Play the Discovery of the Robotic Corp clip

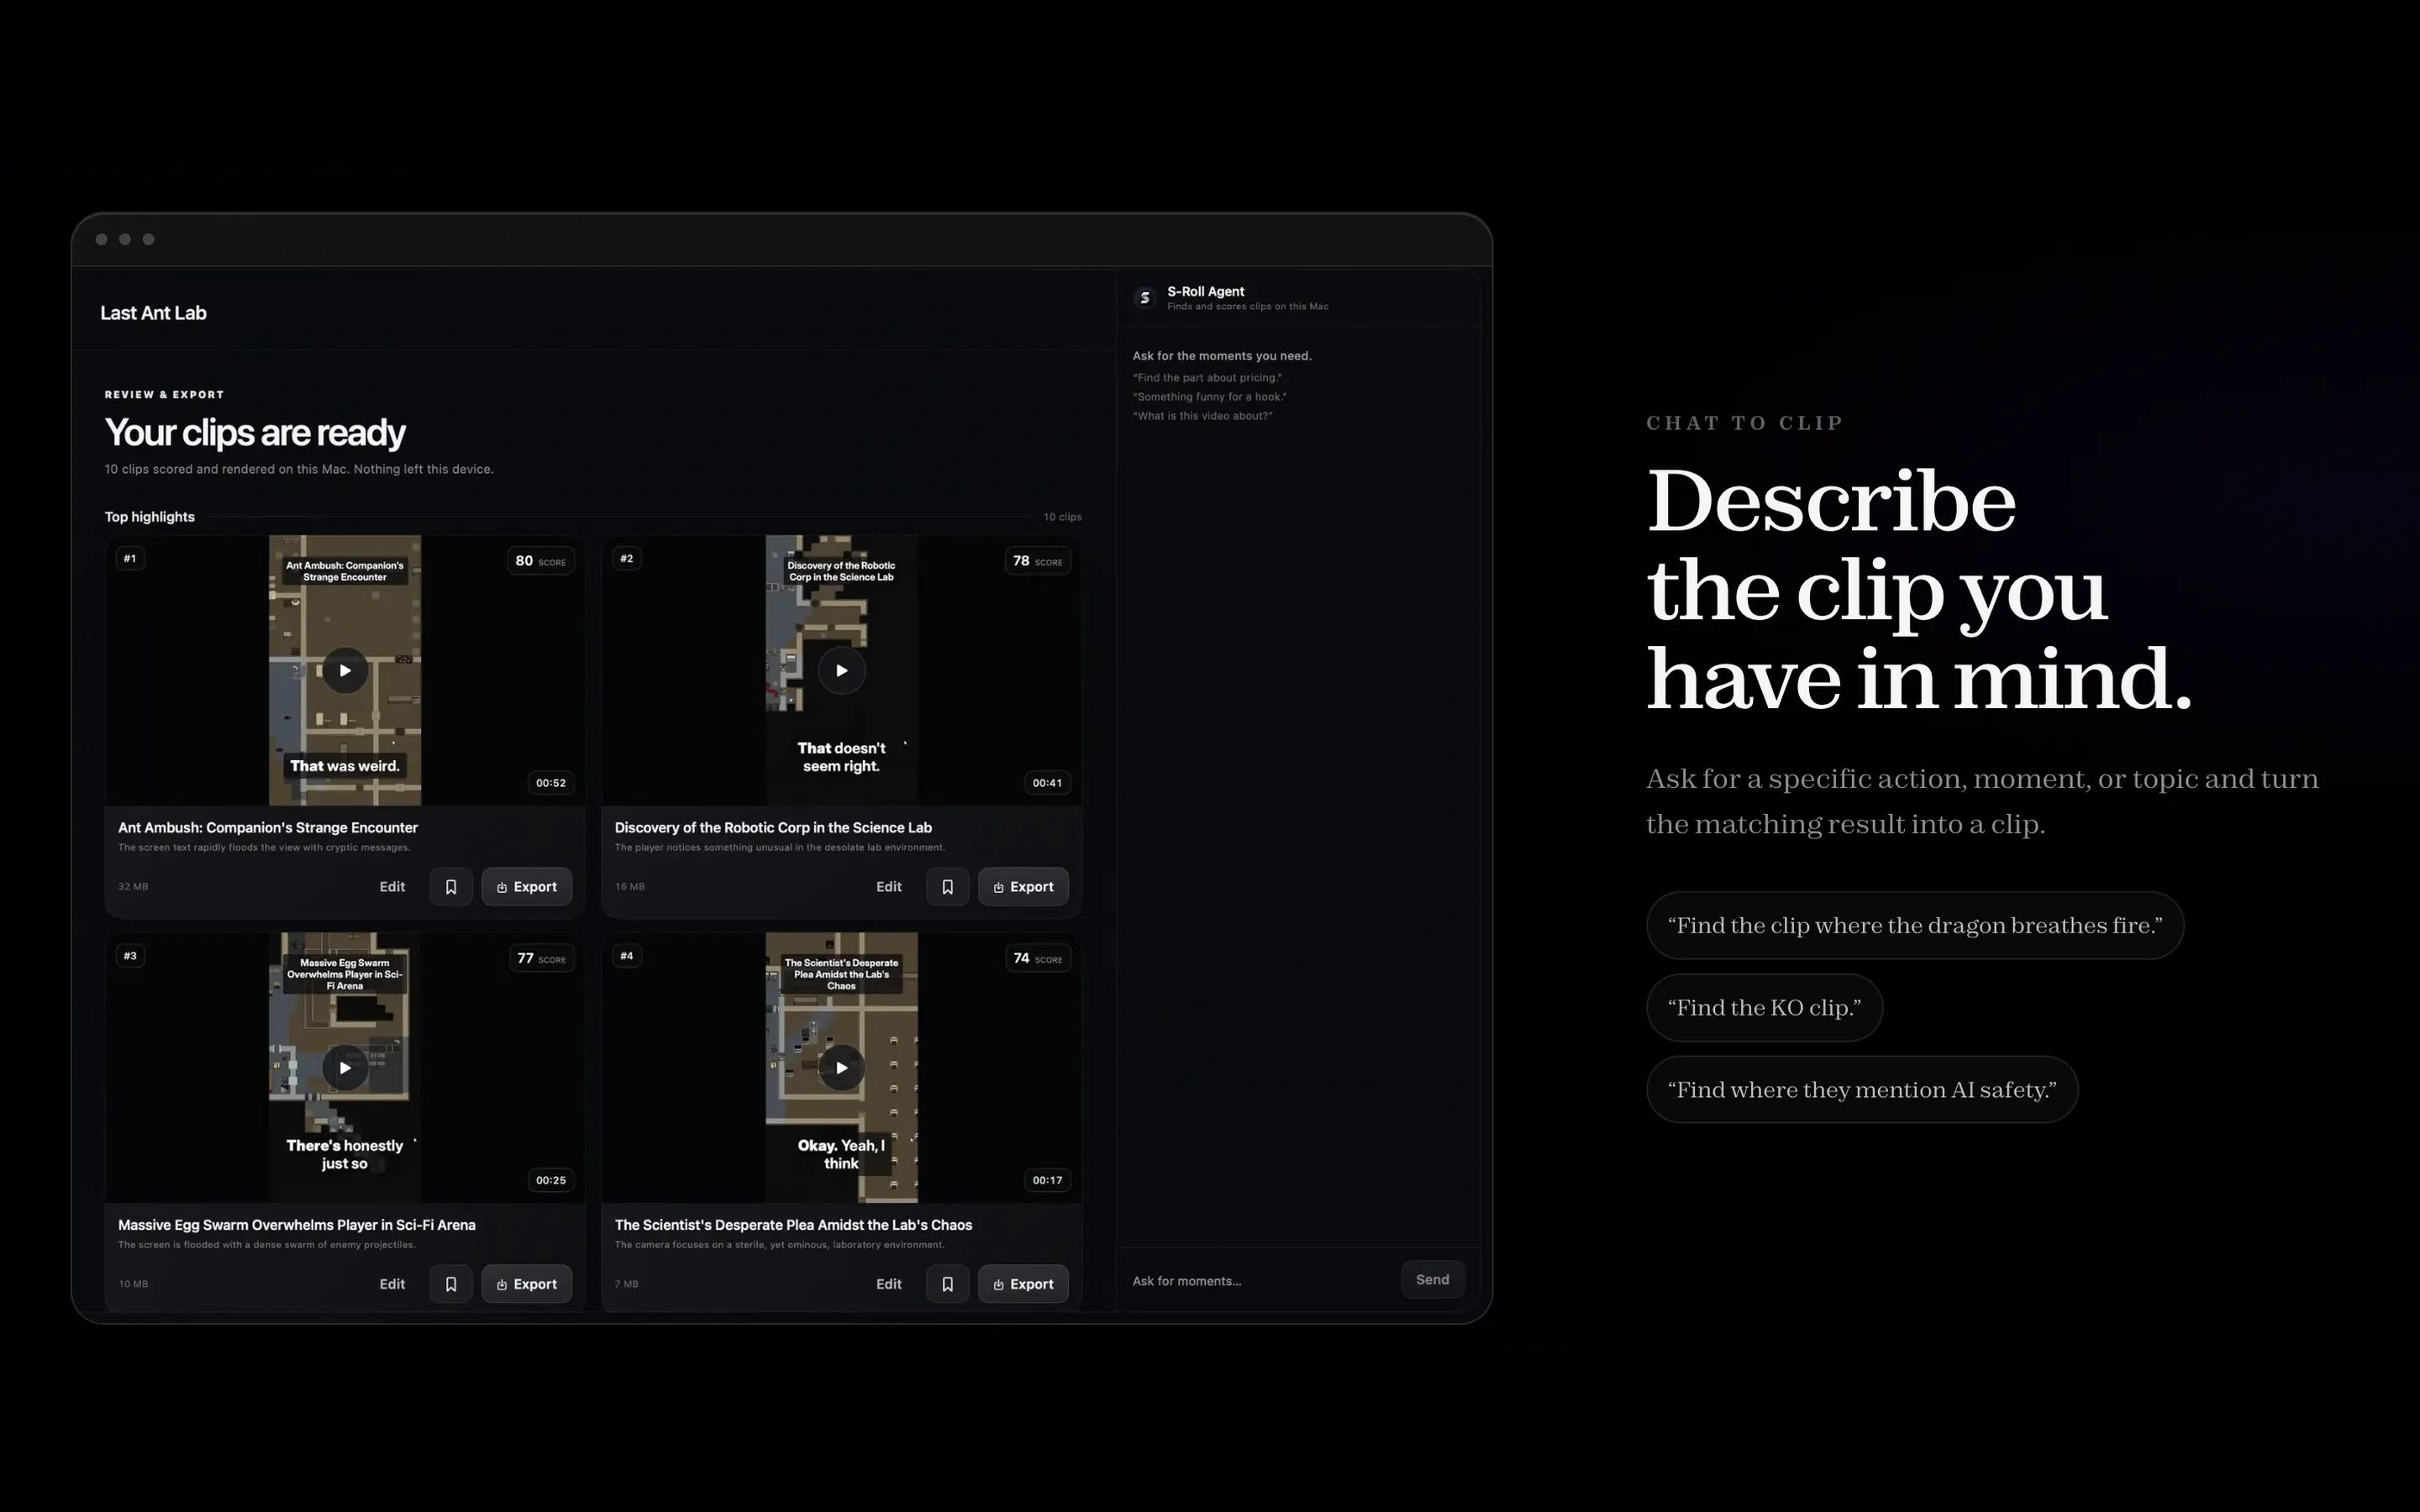point(841,670)
